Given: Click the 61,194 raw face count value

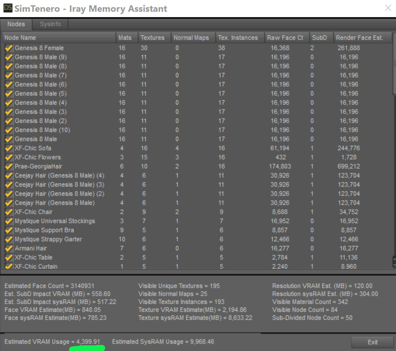Looking at the screenshot, I should tap(280, 148).
